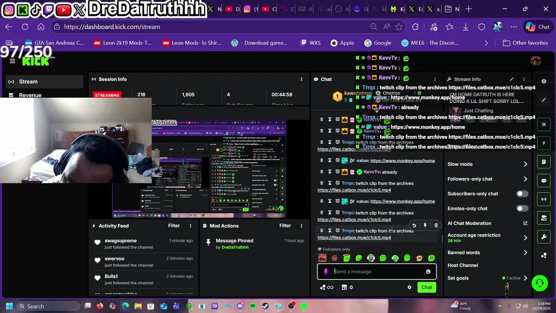The height and width of the screenshot is (313, 556).
Task: Expand Set goals option
Action: pos(525,278)
